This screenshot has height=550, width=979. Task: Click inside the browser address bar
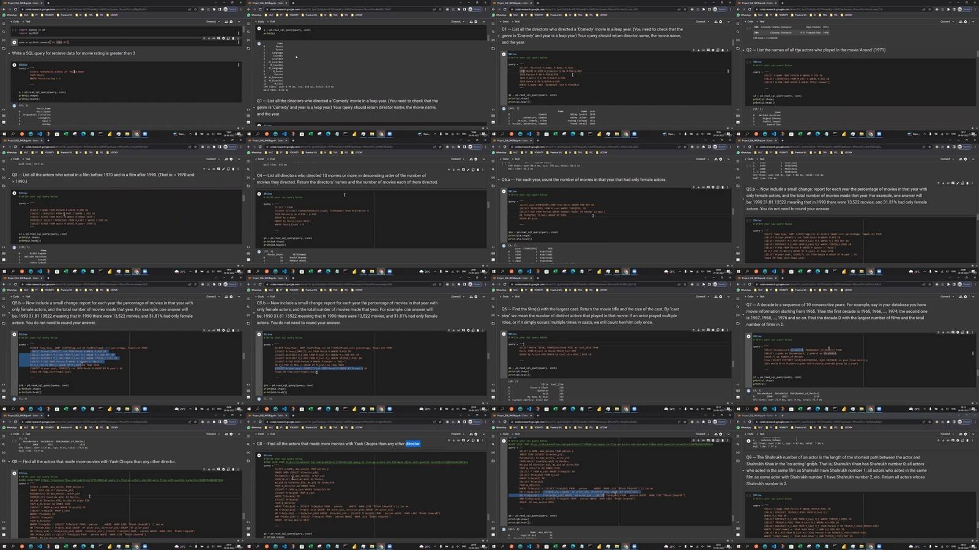[x=92, y=9]
